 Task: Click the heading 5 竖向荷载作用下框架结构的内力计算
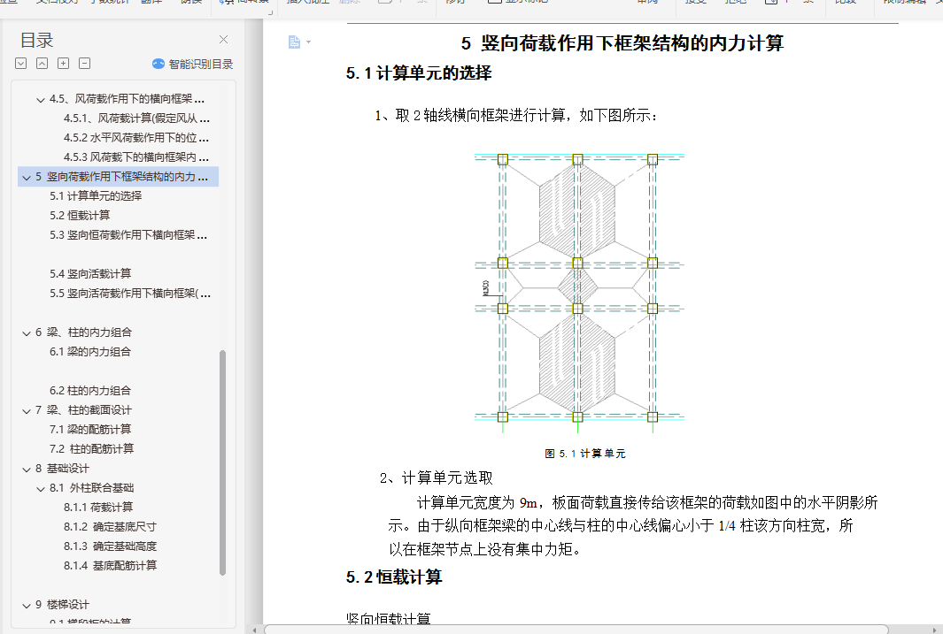tap(622, 43)
